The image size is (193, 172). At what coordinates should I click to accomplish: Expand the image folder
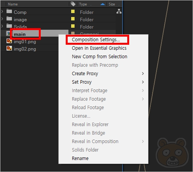click(2, 19)
